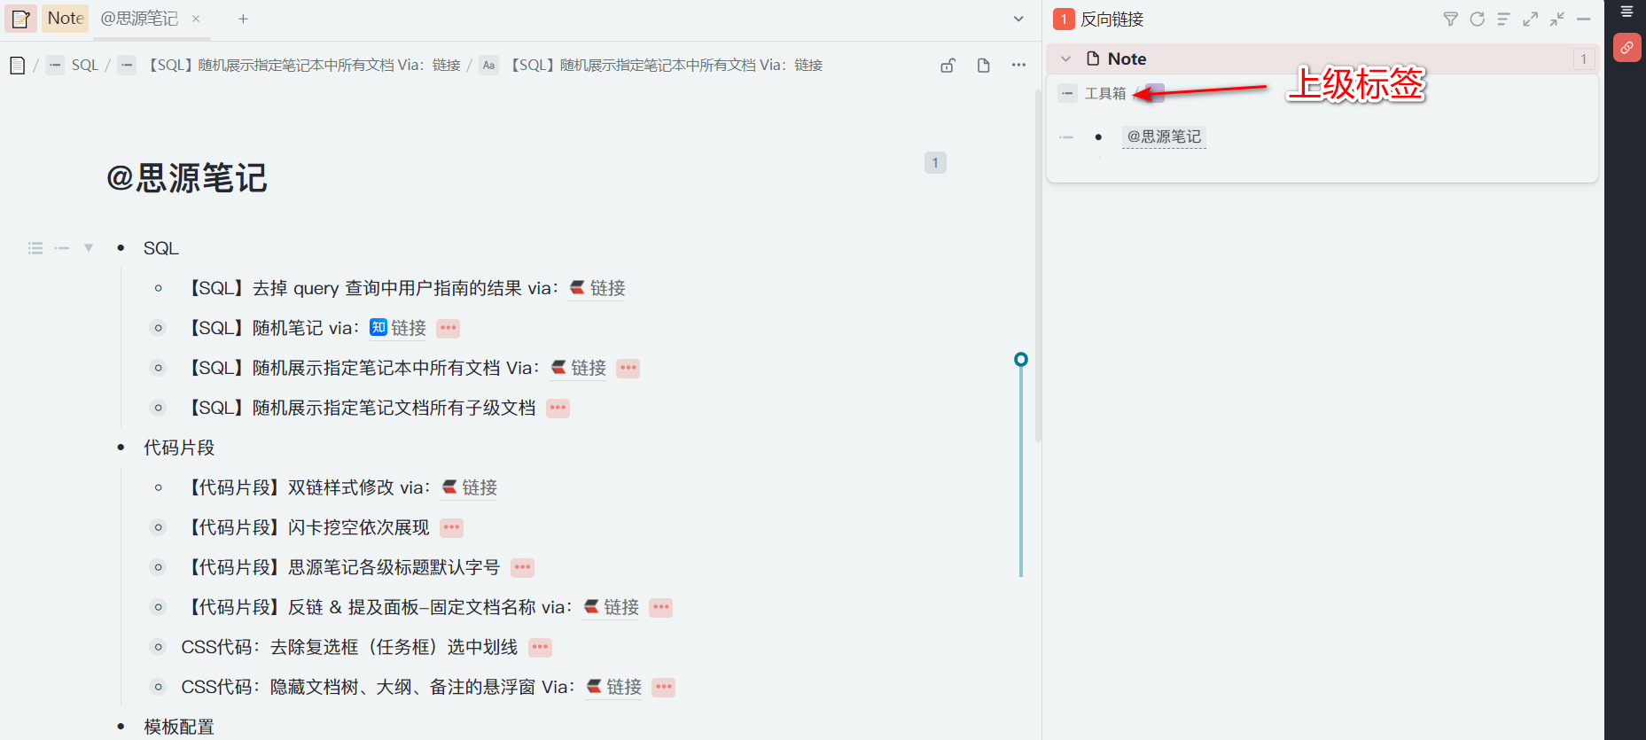Show memo badge on 反链 & 提及面板 row
1646x740 pixels.
click(x=661, y=608)
